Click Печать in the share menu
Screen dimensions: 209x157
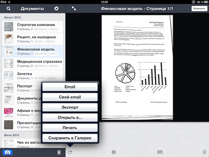pos(70,128)
